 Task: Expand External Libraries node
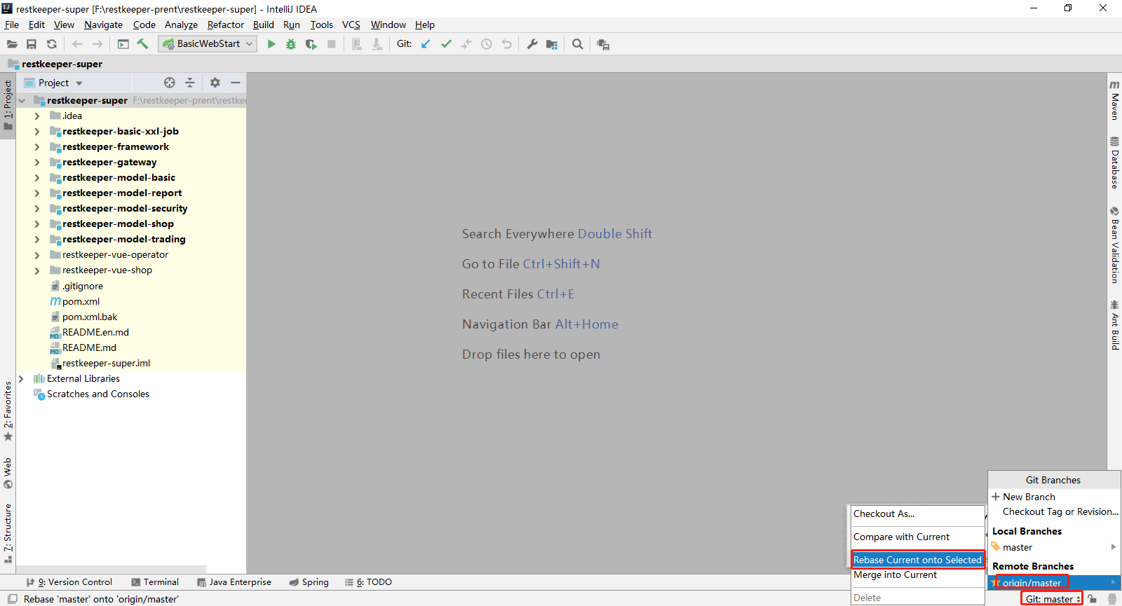pos(22,378)
